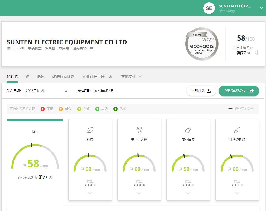266x211 pixels.
Task: Switch to the 碳 tab
Action: pos(27,76)
